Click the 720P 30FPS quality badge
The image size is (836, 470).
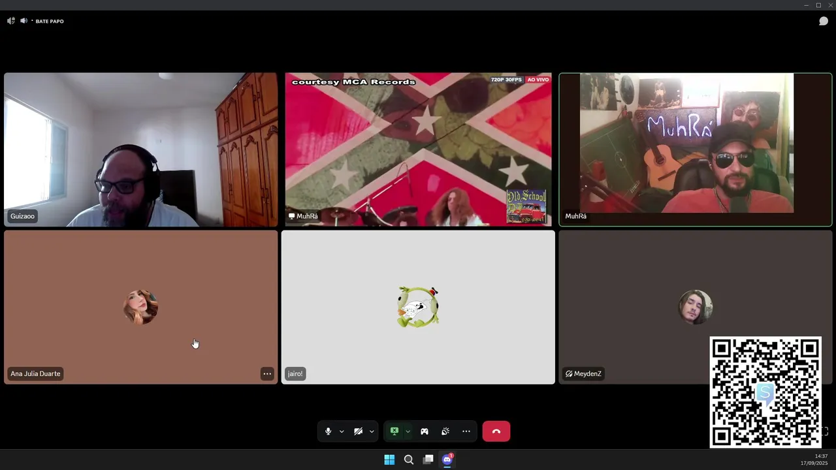coord(506,80)
